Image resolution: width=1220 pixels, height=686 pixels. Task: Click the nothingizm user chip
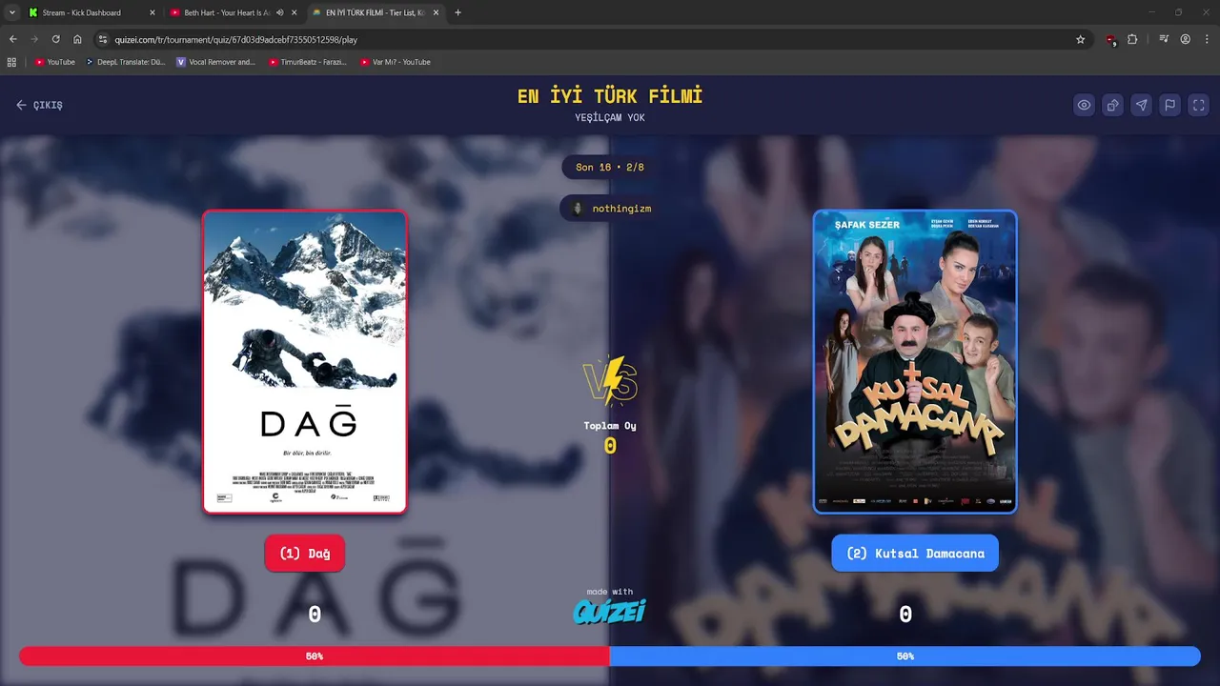610,208
